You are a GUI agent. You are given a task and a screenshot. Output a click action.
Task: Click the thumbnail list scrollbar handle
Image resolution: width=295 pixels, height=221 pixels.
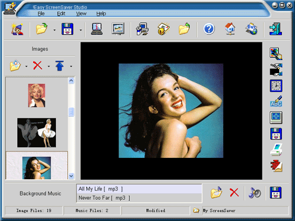[x=71, y=112]
